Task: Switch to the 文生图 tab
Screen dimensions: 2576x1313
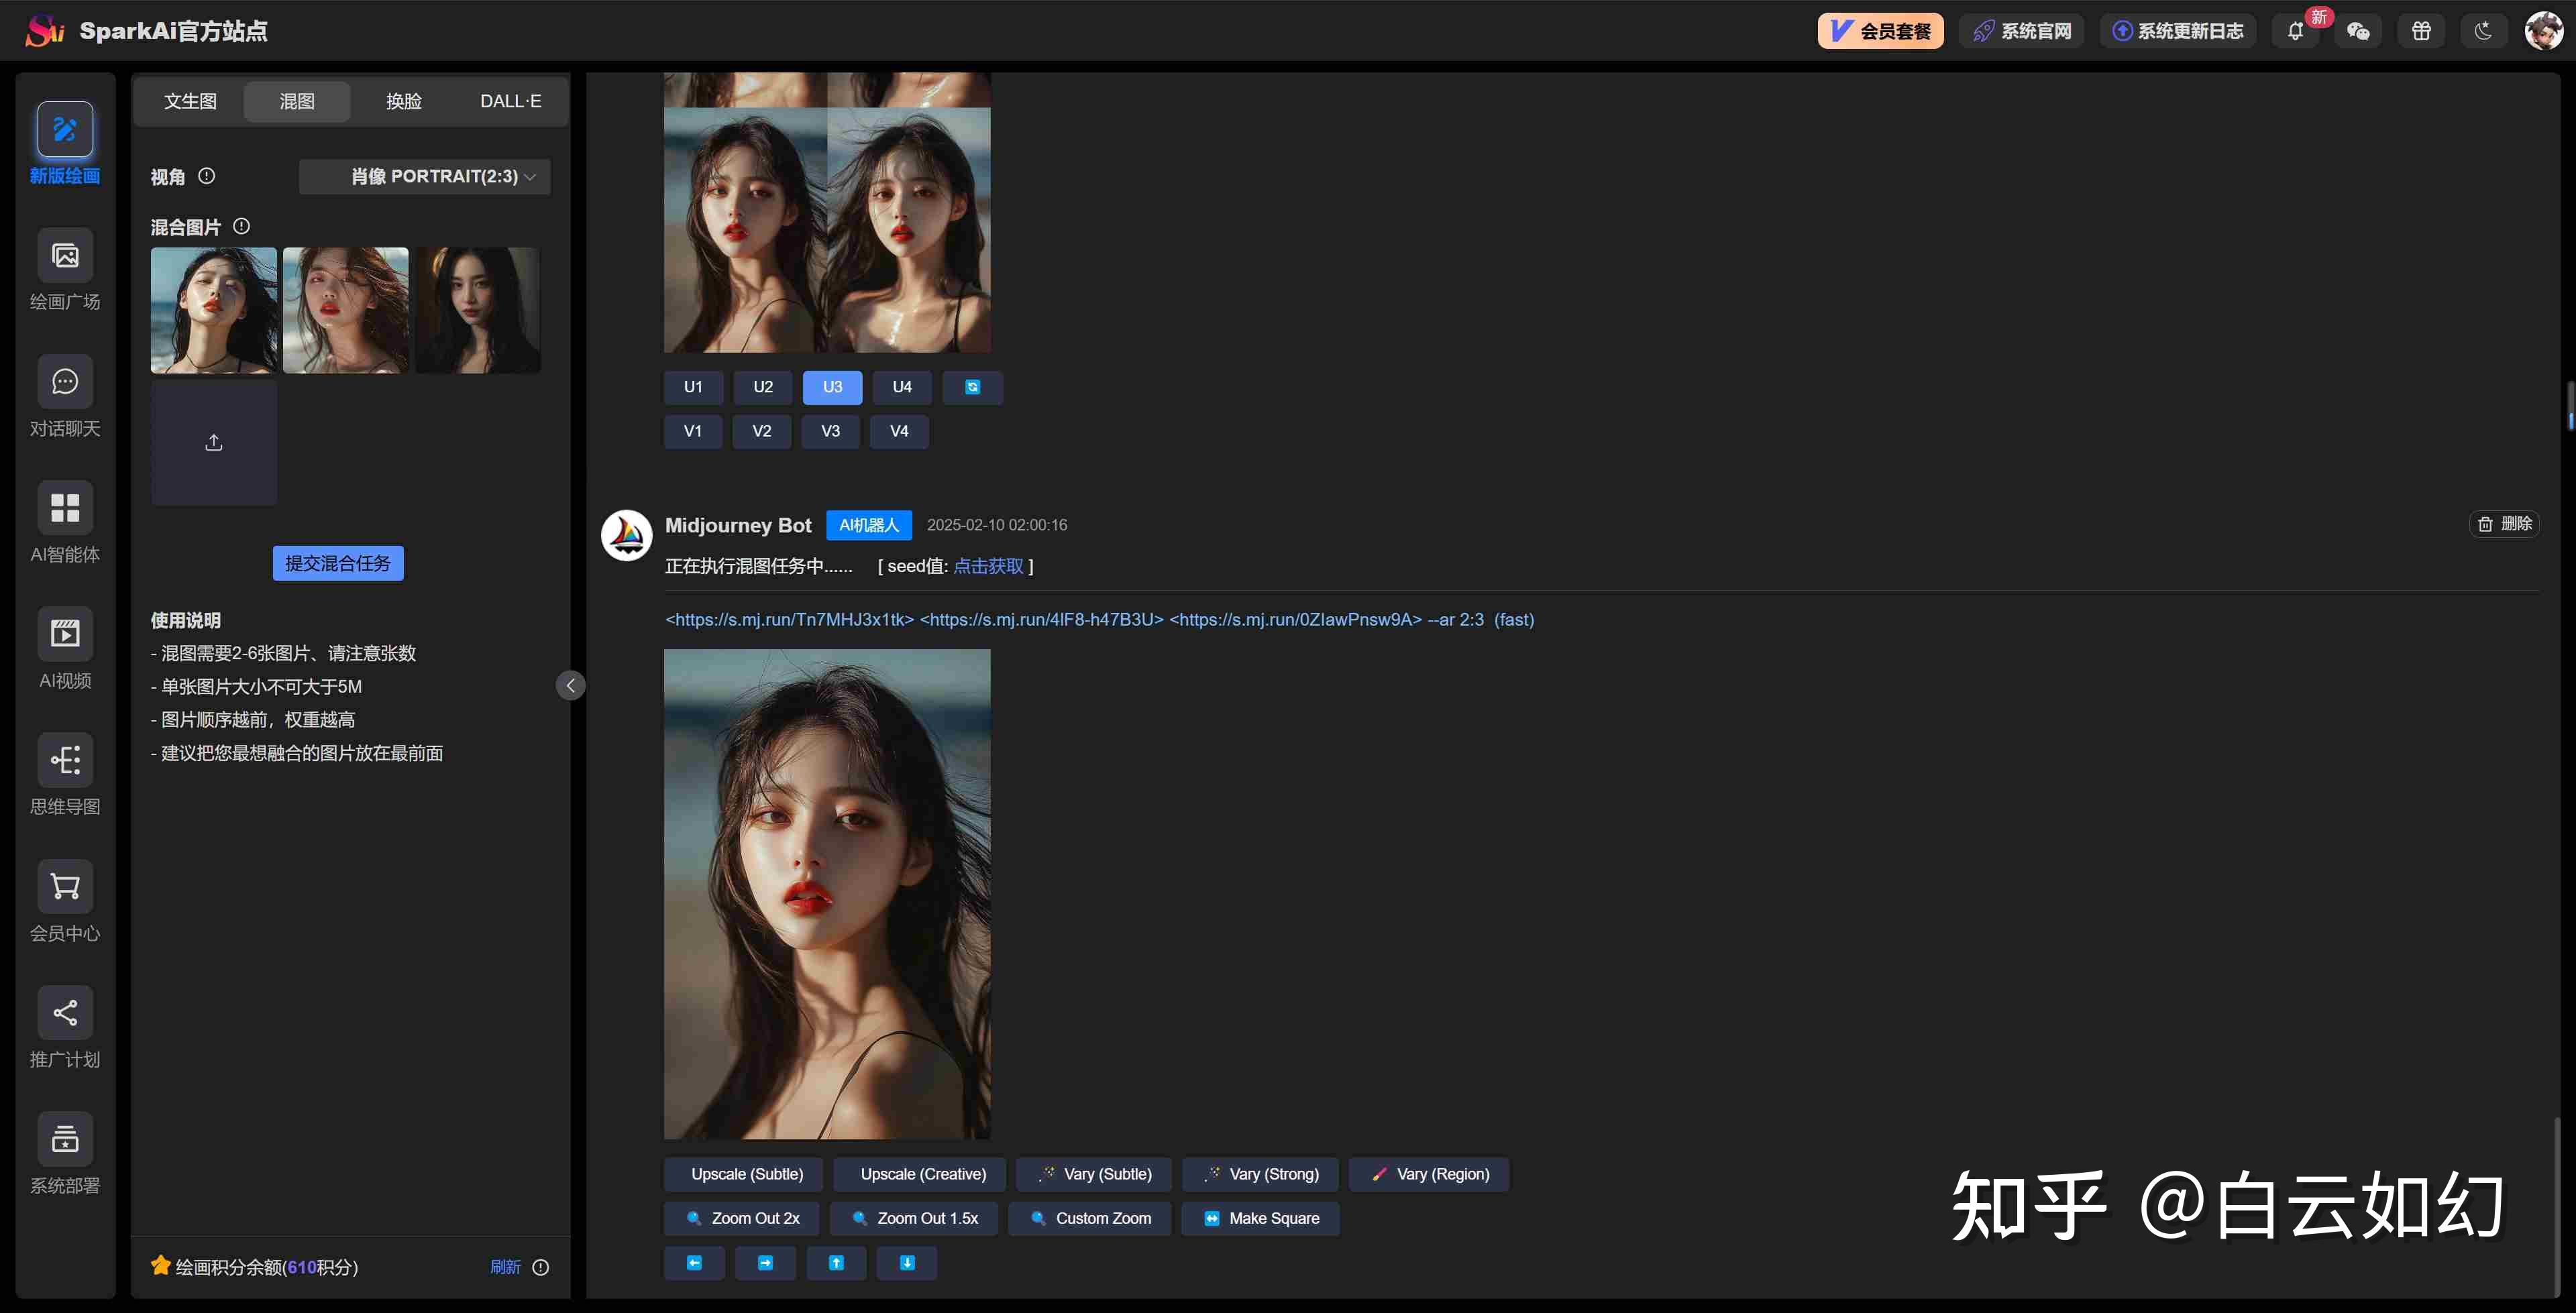Action: (x=190, y=101)
